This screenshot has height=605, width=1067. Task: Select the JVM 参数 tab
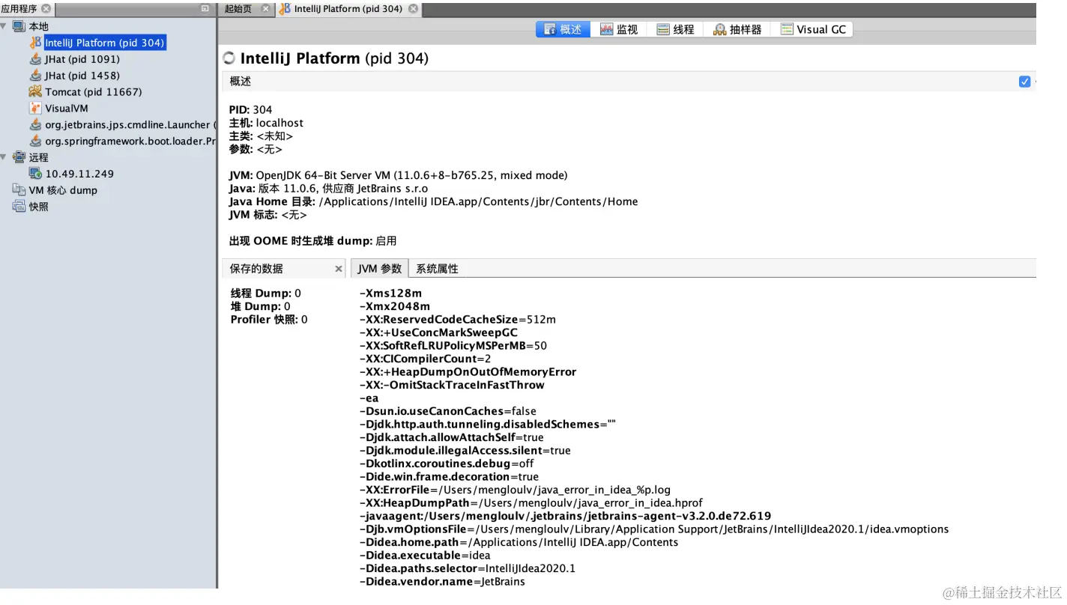(x=381, y=269)
